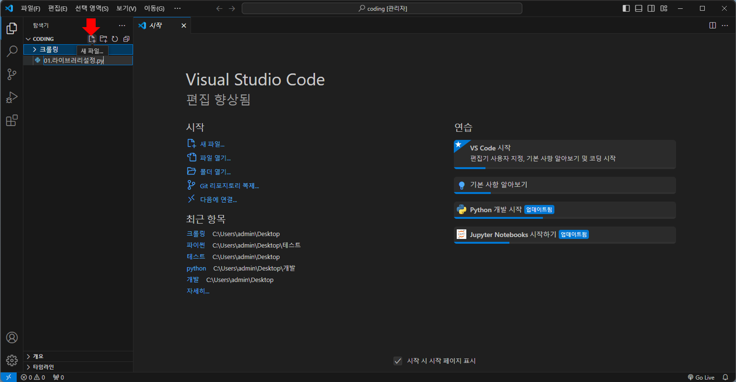Collapse all folders in explorer
This screenshot has height=382, width=736.
click(x=126, y=39)
